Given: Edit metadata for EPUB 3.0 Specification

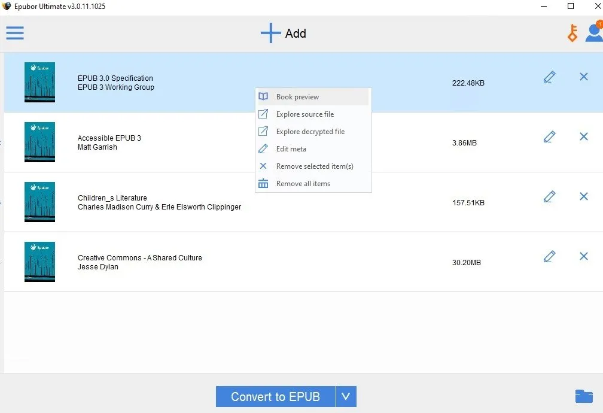Looking at the screenshot, I should pos(550,77).
